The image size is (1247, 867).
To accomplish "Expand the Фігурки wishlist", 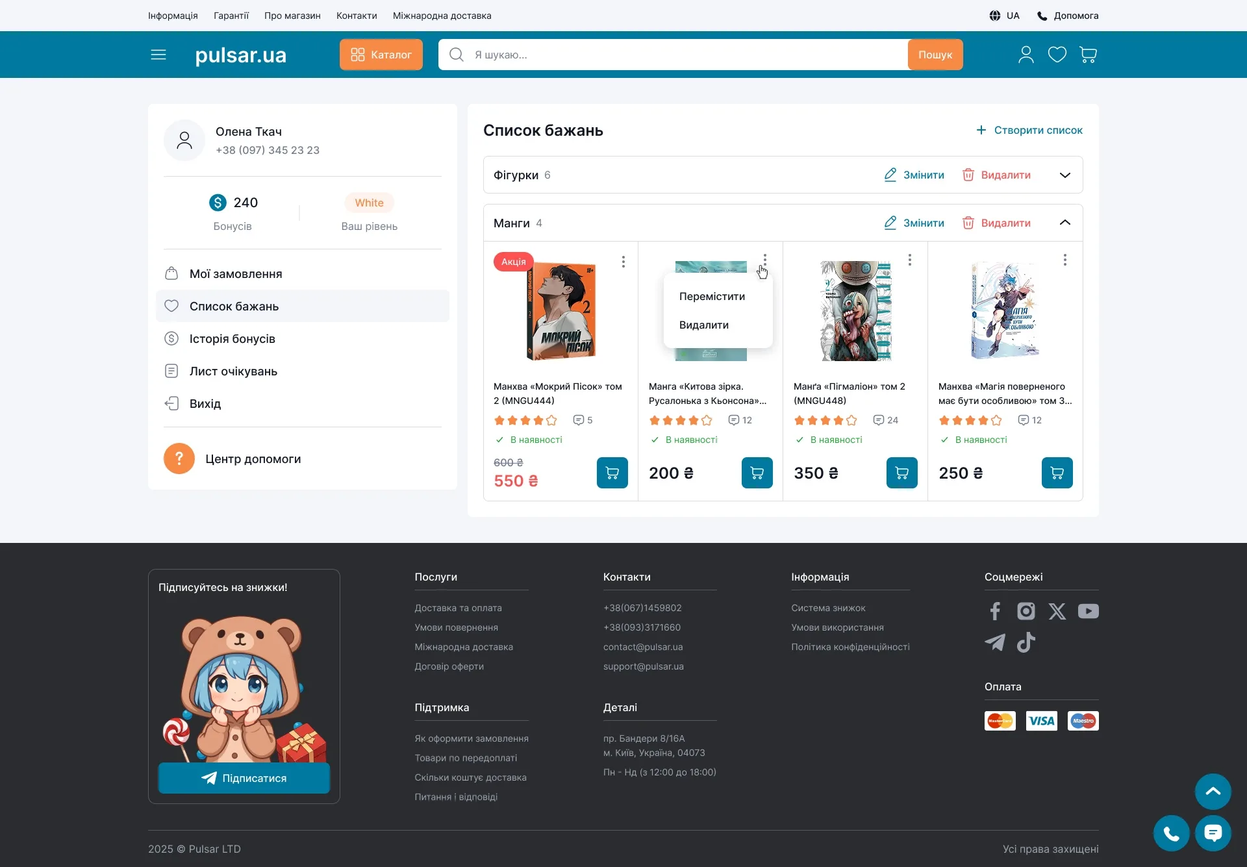I will 1064,175.
